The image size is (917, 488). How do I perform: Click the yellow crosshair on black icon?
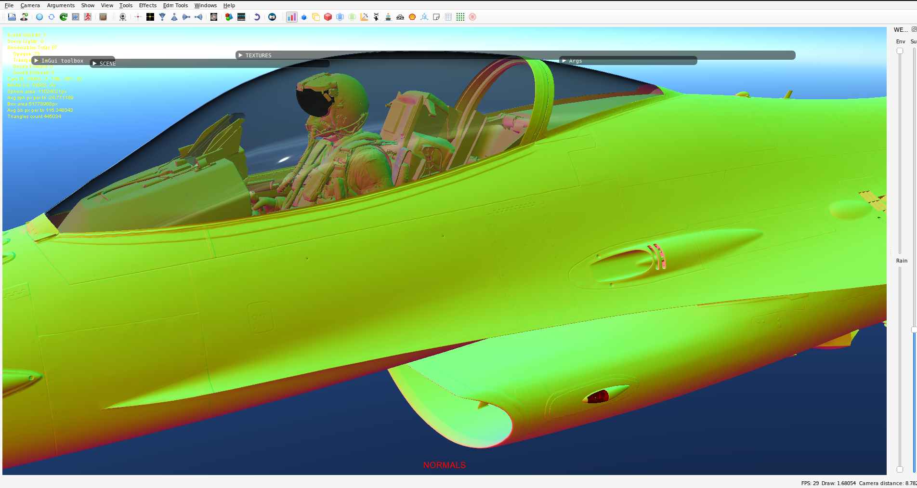150,17
